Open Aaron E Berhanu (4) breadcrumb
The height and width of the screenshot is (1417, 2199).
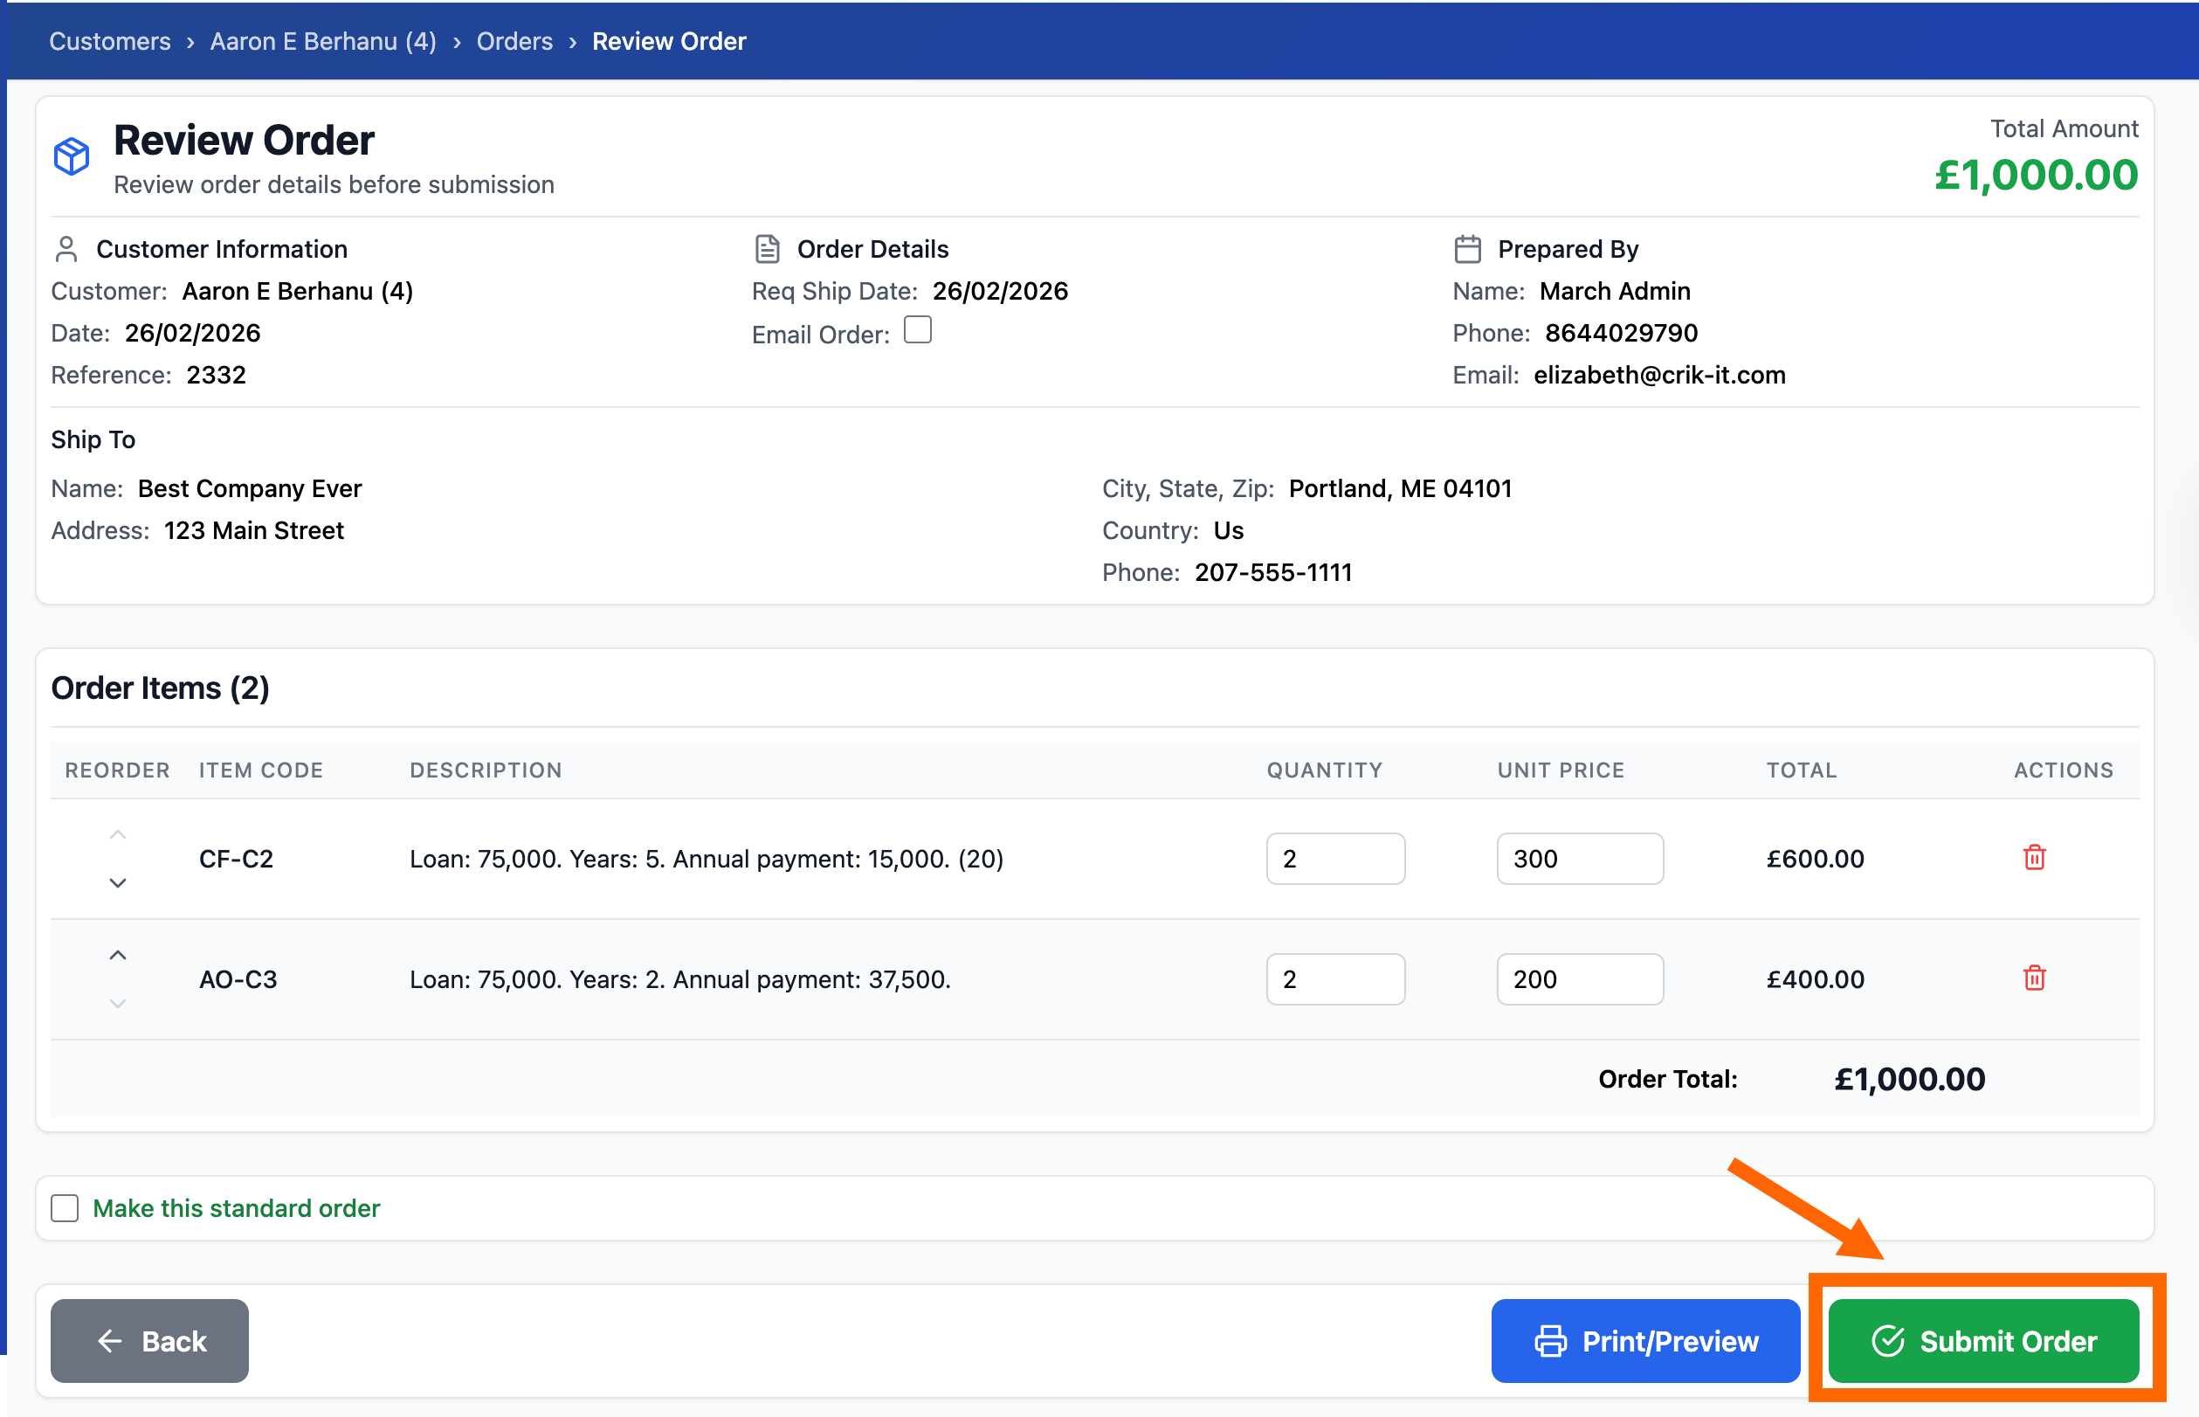323,41
